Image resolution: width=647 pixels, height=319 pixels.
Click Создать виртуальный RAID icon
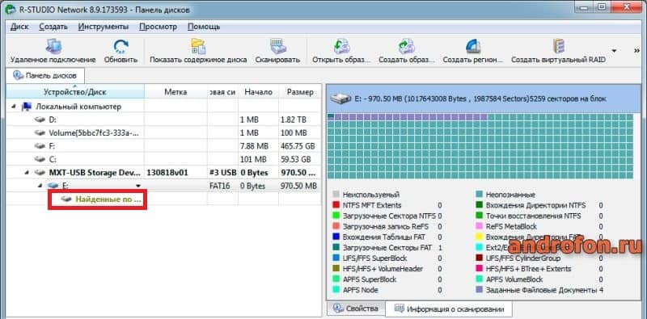(558, 46)
